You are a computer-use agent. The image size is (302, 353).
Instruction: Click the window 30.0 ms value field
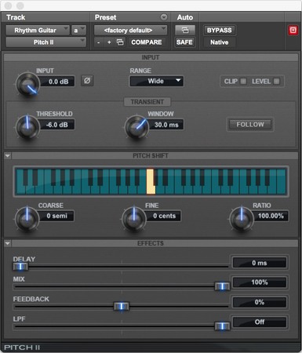166,125
